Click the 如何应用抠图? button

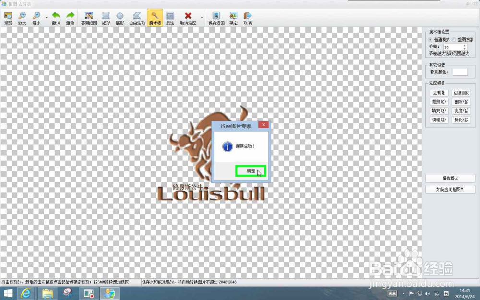pos(450,190)
